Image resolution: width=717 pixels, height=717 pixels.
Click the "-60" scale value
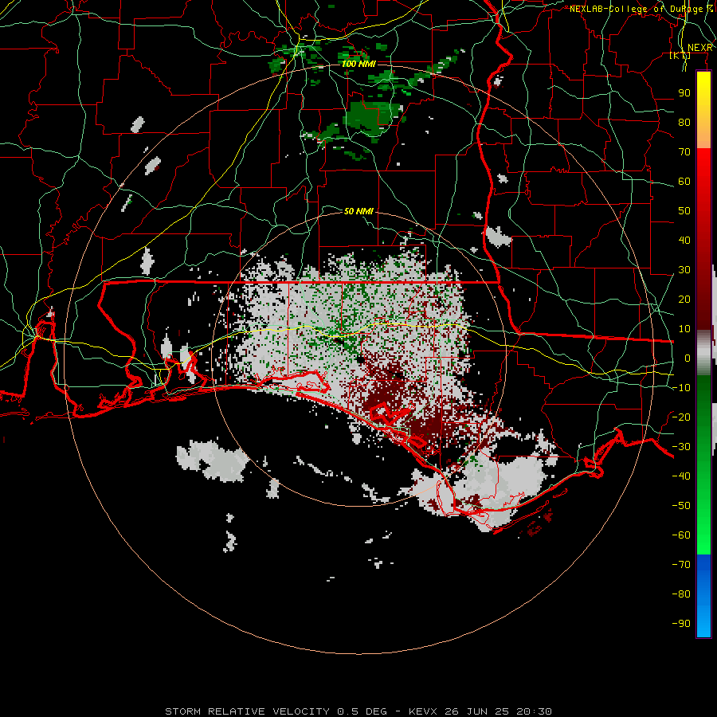tap(681, 535)
